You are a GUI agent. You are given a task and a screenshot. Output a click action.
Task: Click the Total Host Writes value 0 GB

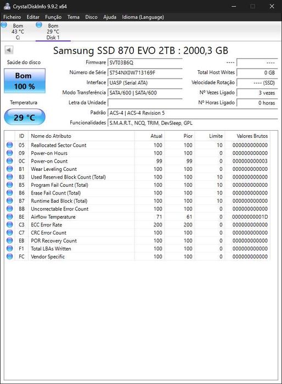pyautogui.click(x=257, y=73)
